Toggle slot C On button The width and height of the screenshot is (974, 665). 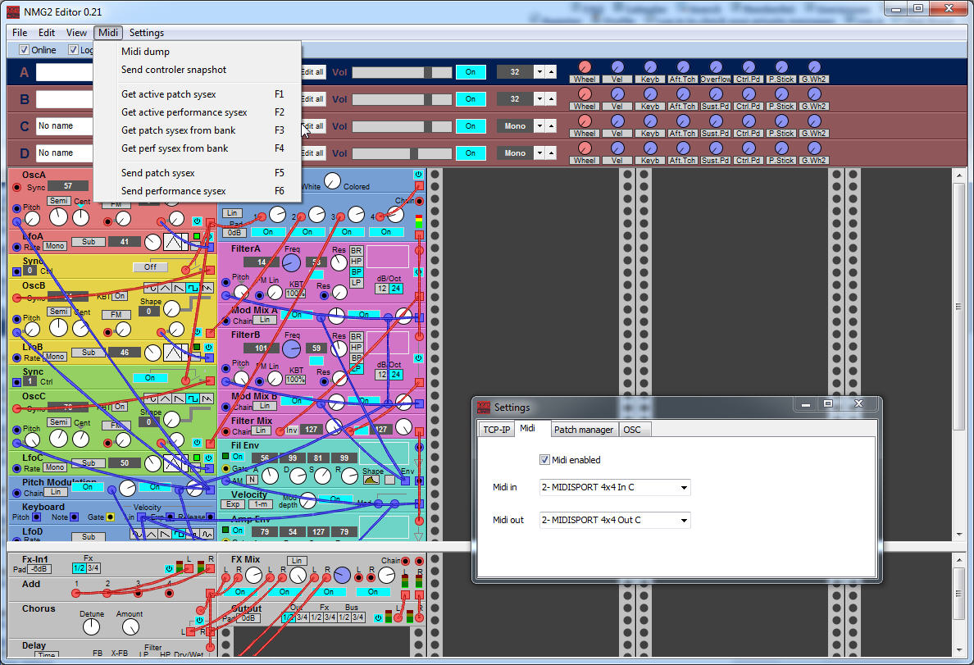(x=471, y=126)
